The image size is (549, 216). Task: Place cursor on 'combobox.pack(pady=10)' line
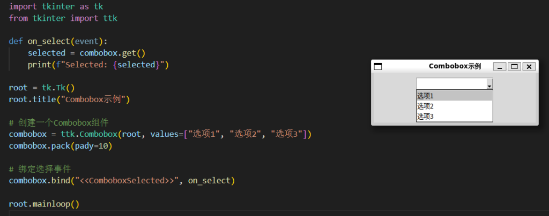point(61,145)
